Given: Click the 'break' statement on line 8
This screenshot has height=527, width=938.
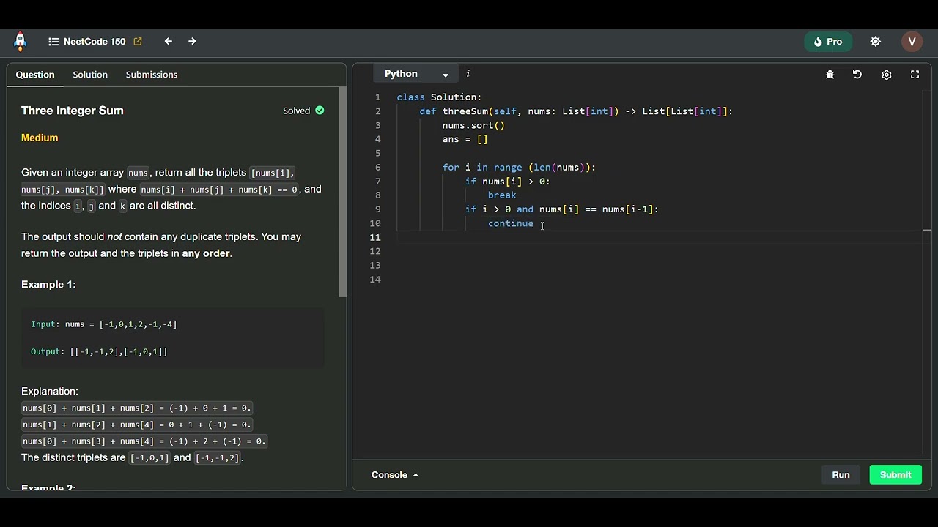Looking at the screenshot, I should coord(502,195).
